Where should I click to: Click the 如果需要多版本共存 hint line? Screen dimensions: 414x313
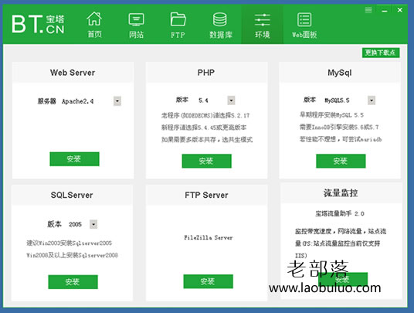click(207, 139)
